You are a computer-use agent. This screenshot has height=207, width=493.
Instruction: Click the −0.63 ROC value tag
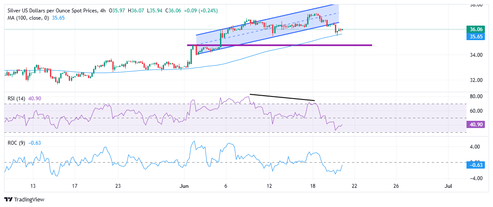coord(475,165)
